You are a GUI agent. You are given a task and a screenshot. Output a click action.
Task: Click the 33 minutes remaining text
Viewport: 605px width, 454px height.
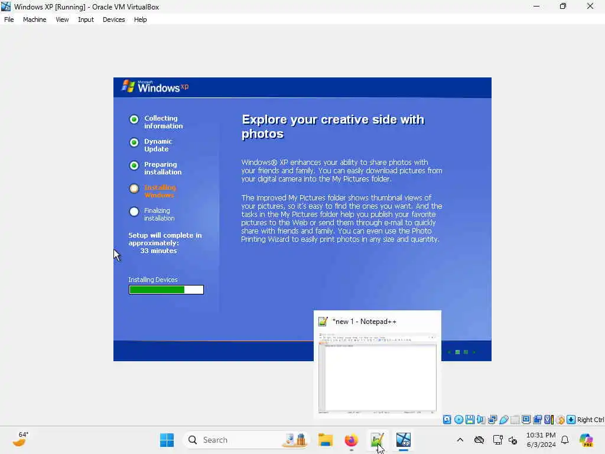158,251
